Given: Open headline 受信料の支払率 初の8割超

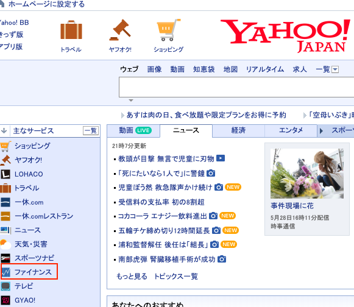Looking at the screenshot, I should point(161,202).
